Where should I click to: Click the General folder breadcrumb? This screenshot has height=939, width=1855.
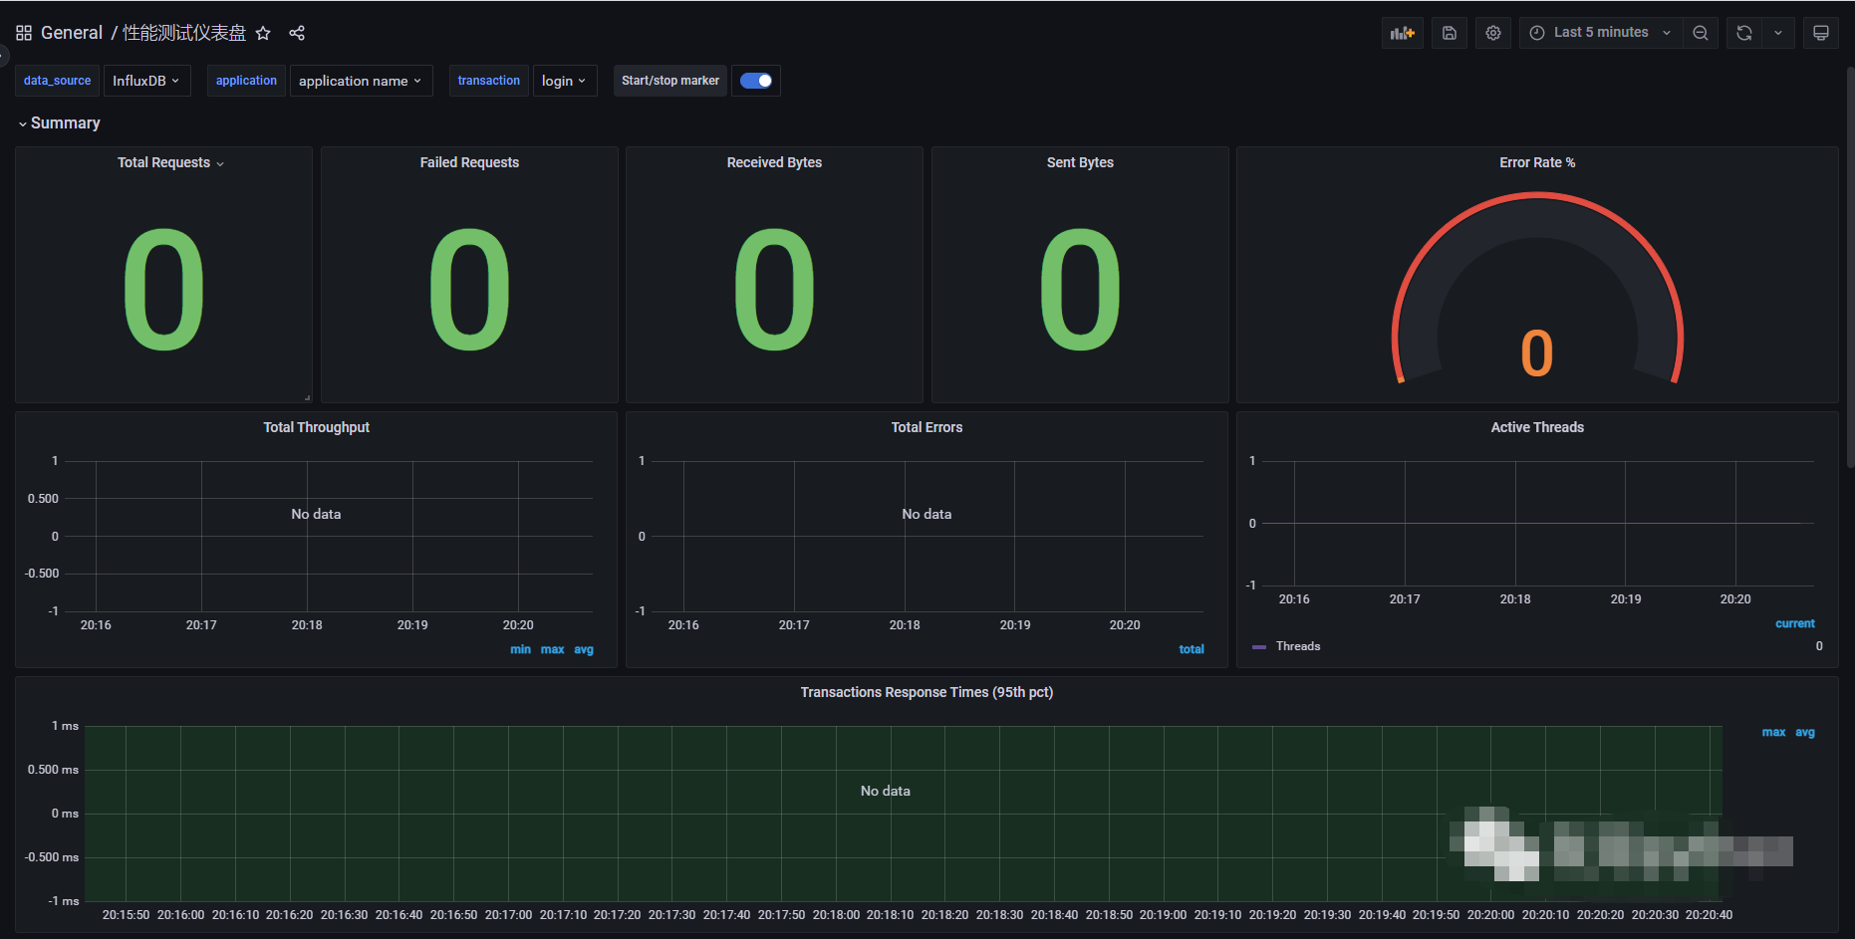[72, 33]
